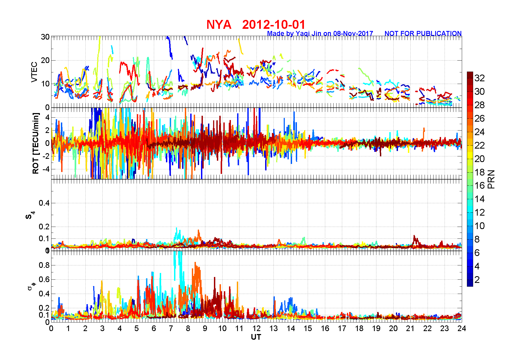
Task: Click the VTEC axis tick "30"
Action: click(x=45, y=37)
